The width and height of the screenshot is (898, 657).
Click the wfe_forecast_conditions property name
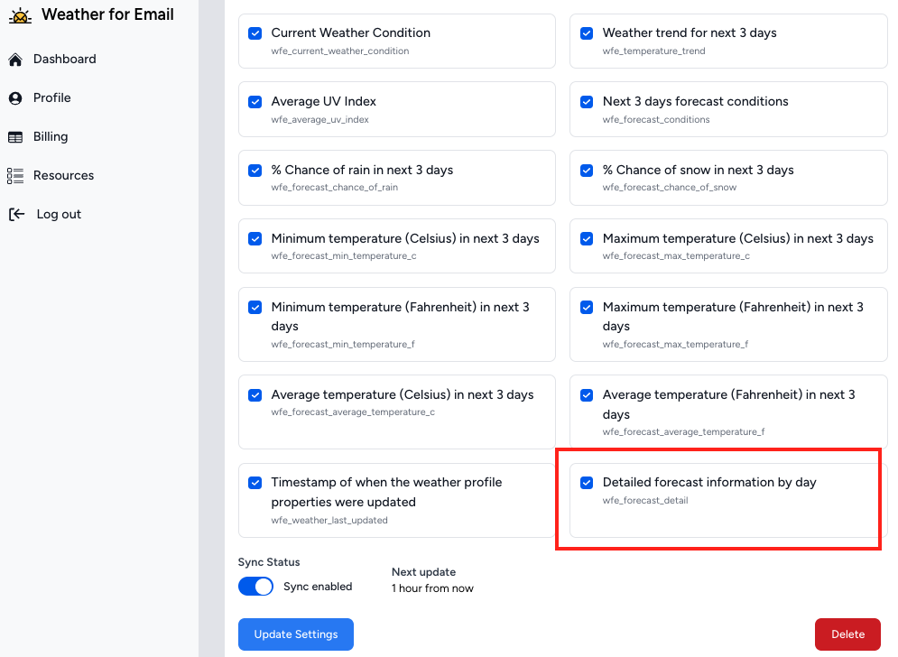pyautogui.click(x=656, y=120)
